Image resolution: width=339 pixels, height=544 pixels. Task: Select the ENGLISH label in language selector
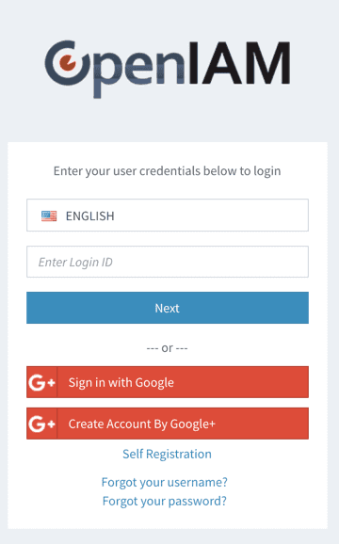pos(89,216)
